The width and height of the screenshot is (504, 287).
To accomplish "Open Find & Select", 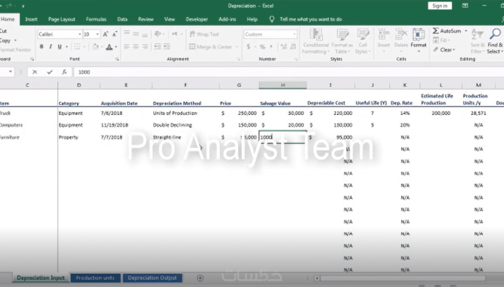I will 495,41.
